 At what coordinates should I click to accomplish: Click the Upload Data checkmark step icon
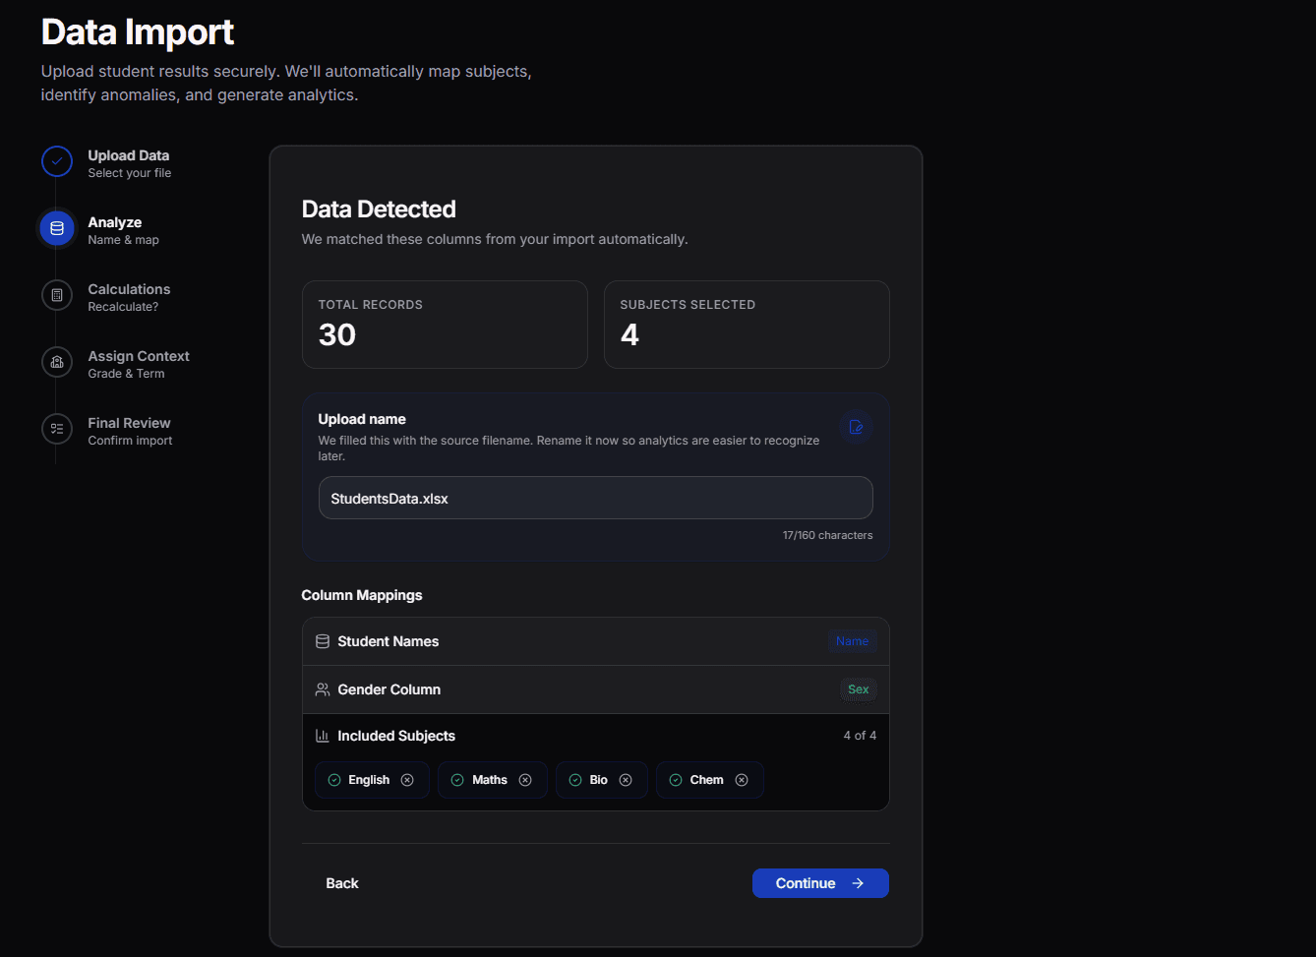(x=57, y=161)
